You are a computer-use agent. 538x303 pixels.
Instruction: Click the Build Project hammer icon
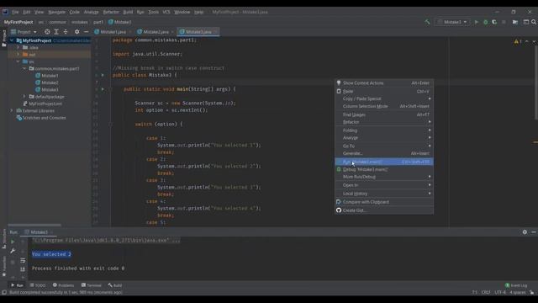427,22
